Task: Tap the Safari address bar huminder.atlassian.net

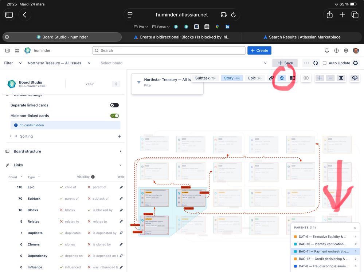Action: [x=182, y=15]
